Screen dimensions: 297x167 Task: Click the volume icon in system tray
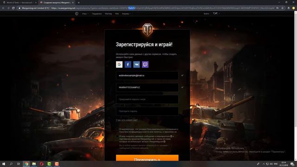271,164
